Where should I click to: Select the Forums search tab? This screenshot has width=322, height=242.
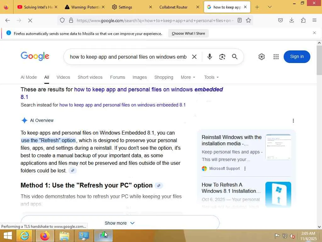tap(118, 78)
